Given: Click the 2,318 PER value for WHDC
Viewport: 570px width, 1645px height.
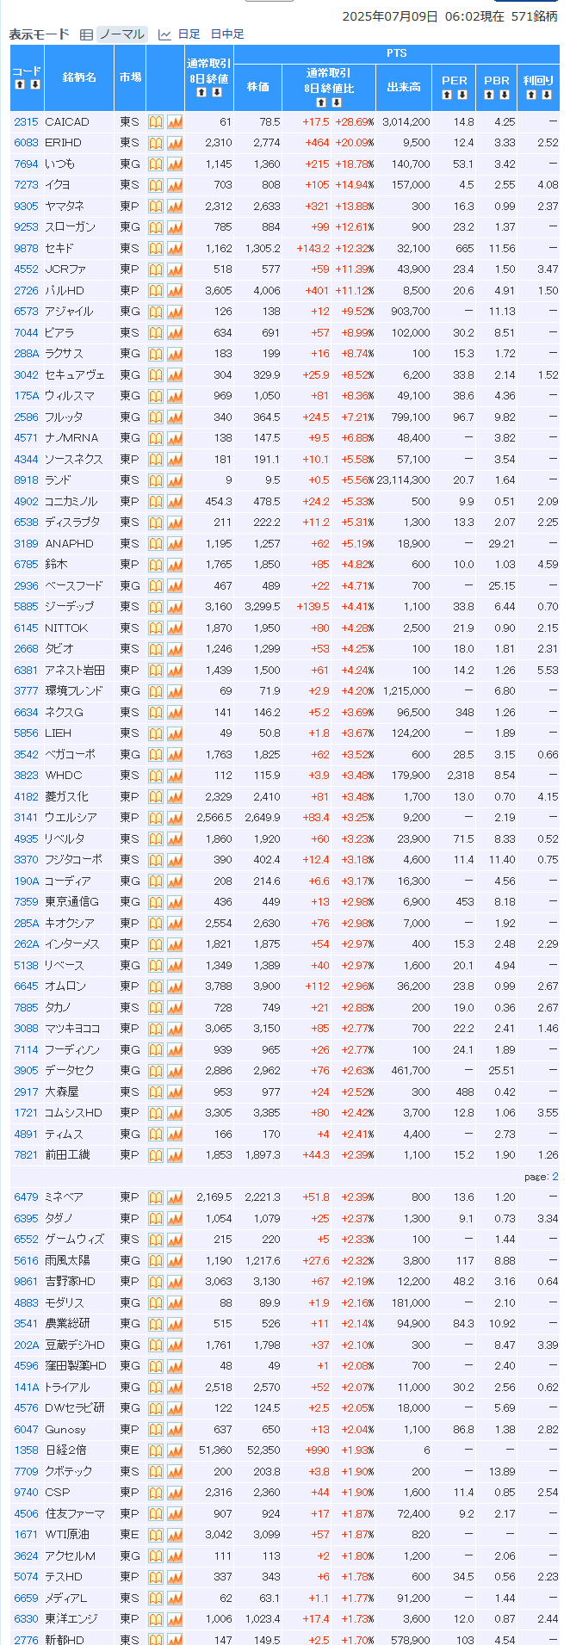Looking at the screenshot, I should [460, 776].
